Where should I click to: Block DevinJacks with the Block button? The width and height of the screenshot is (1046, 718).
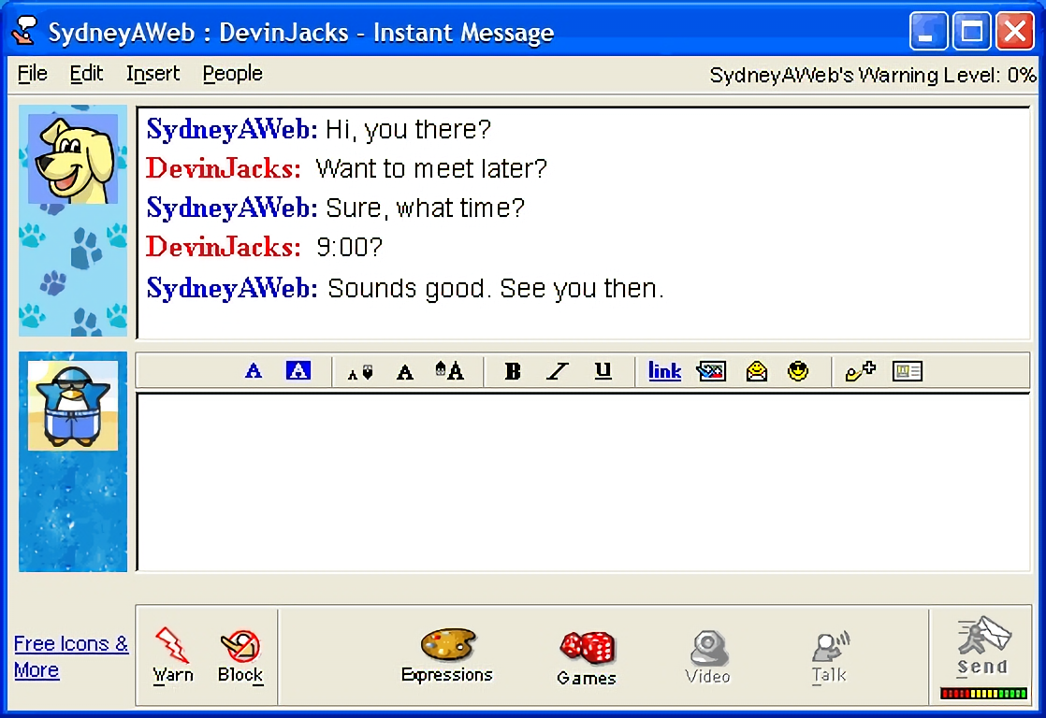click(x=240, y=656)
